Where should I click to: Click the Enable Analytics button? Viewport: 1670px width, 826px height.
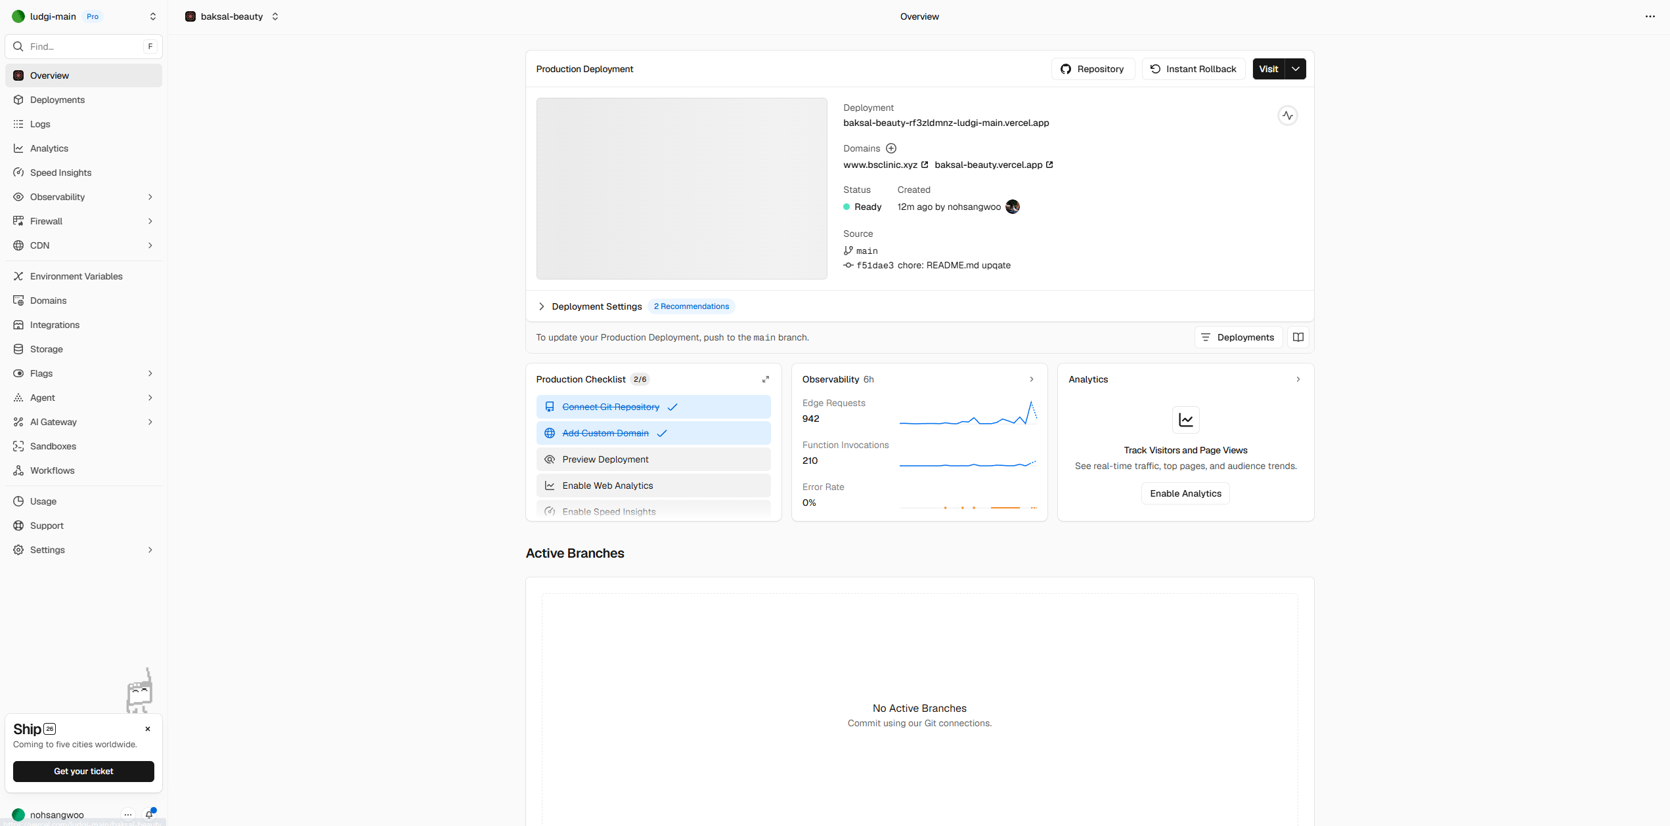point(1185,493)
